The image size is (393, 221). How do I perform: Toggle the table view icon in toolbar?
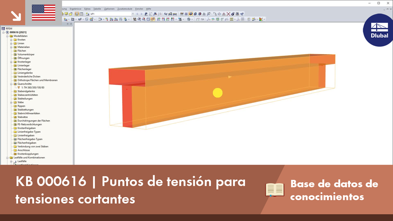tap(81, 14)
